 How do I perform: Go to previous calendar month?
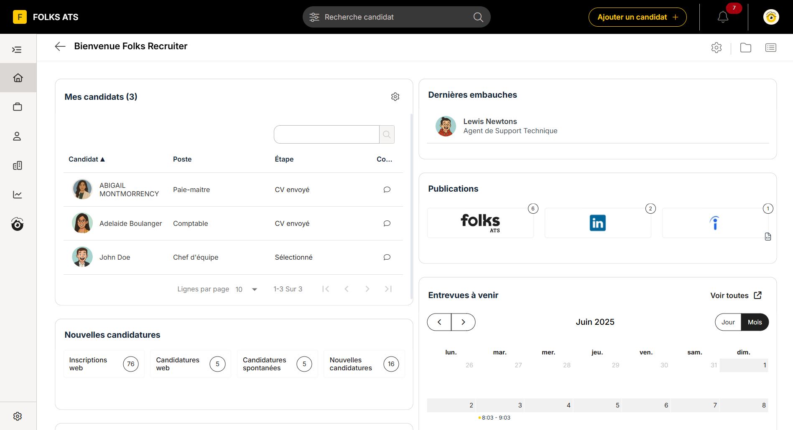coord(439,322)
